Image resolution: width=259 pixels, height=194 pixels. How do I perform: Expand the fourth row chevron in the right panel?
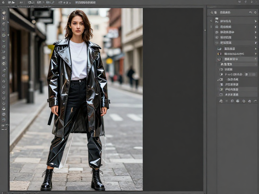click(x=255, y=38)
